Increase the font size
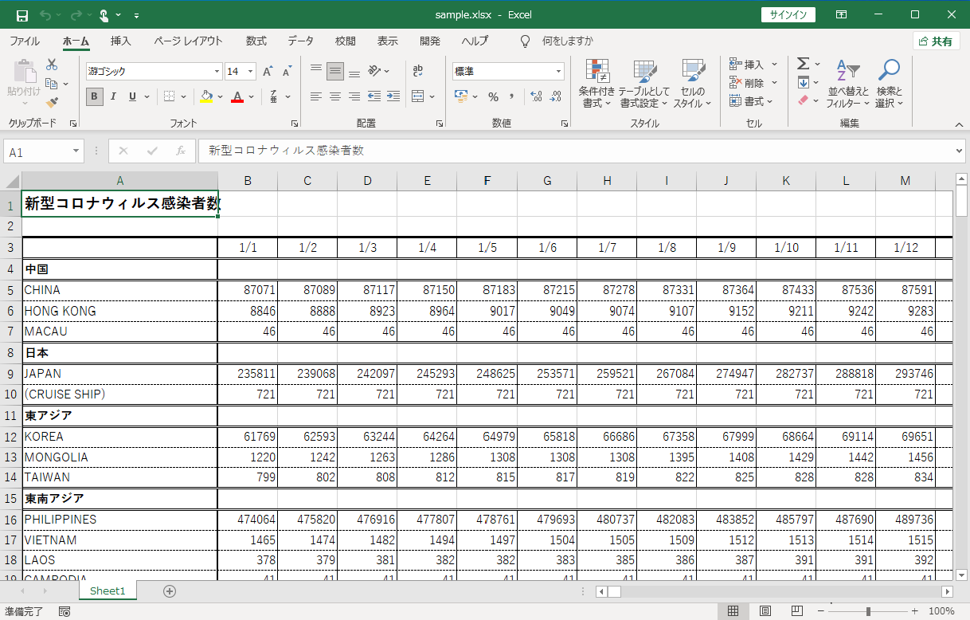The height and width of the screenshot is (620, 970). (268, 72)
